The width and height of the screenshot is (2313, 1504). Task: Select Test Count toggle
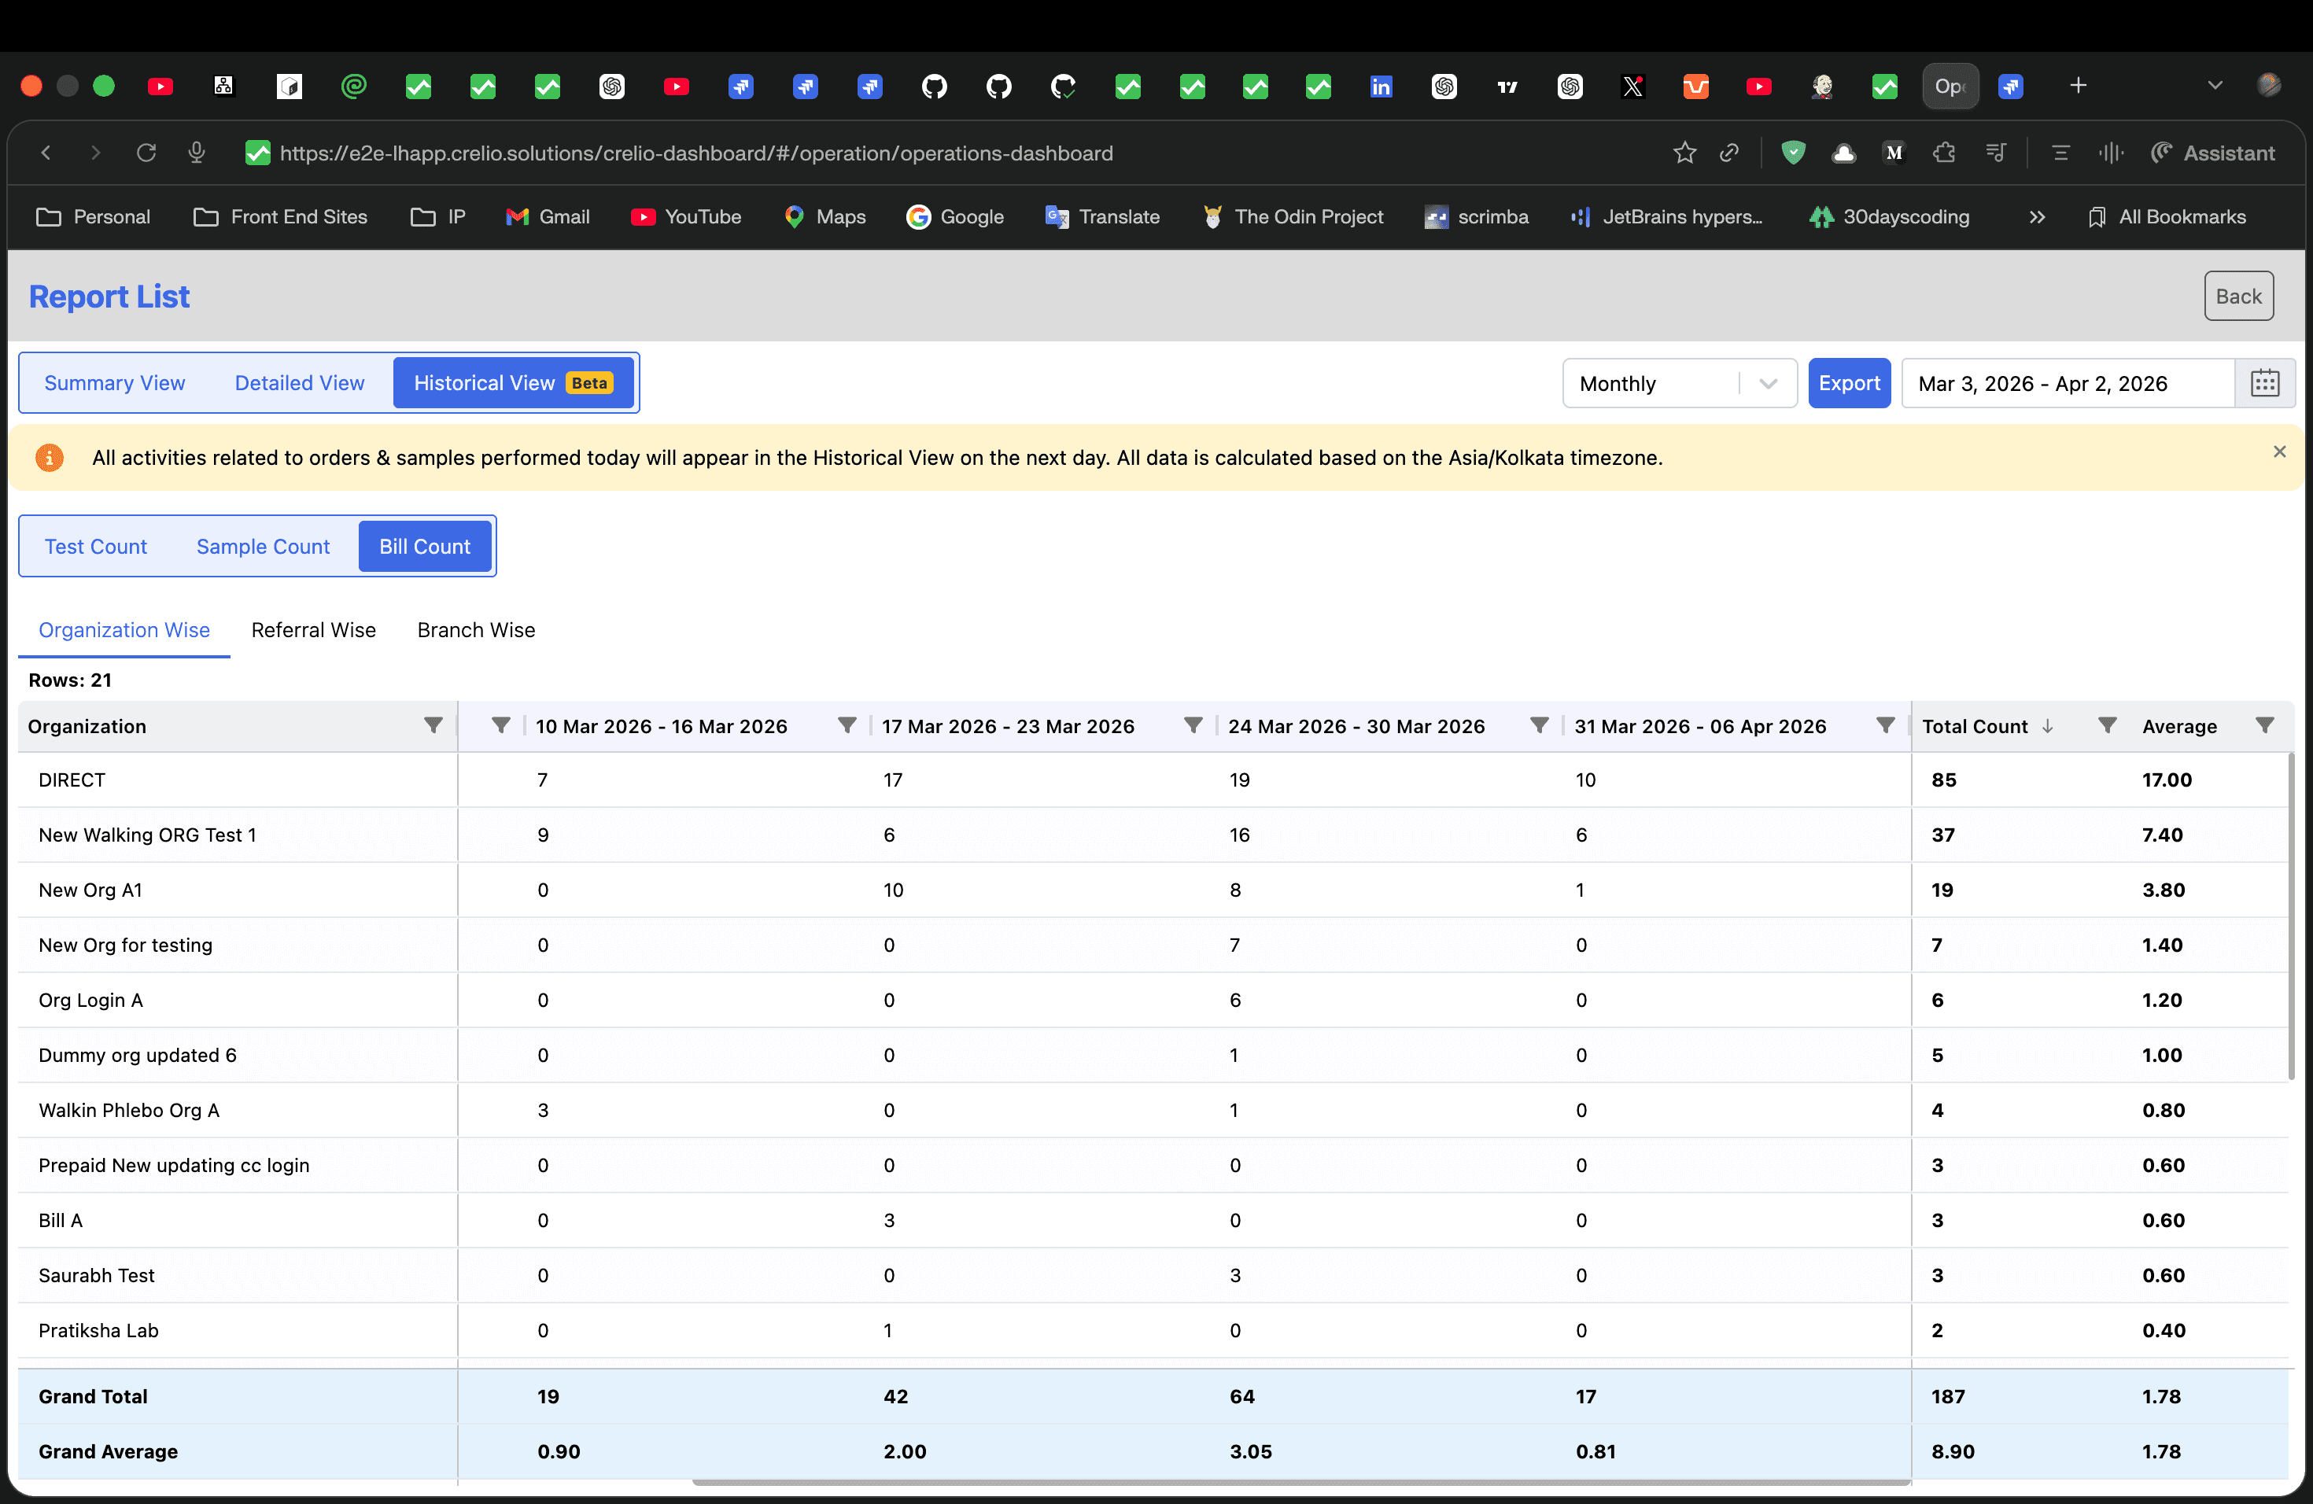(95, 546)
